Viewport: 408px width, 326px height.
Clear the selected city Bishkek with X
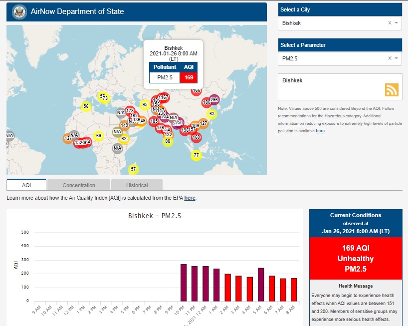[x=390, y=23]
